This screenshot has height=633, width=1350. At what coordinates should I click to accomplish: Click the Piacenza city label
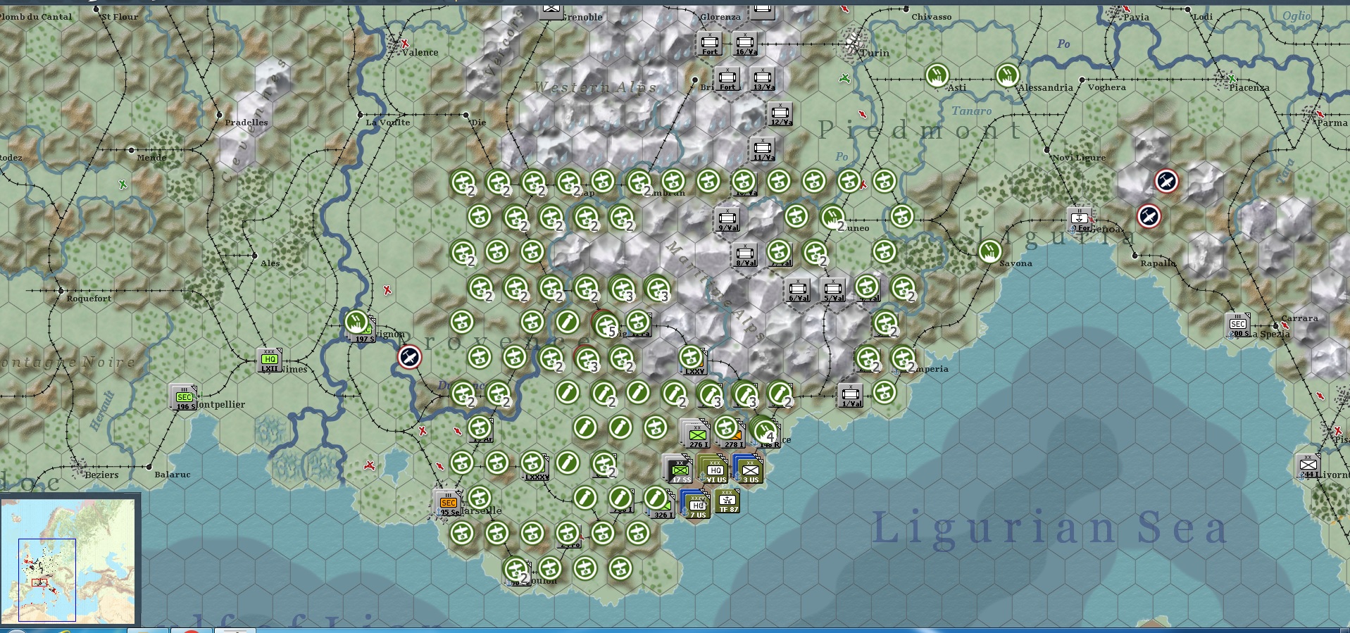click(x=1249, y=88)
